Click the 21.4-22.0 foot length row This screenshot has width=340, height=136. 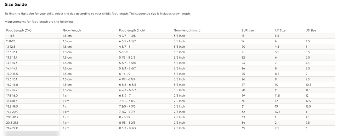click(x=170, y=128)
